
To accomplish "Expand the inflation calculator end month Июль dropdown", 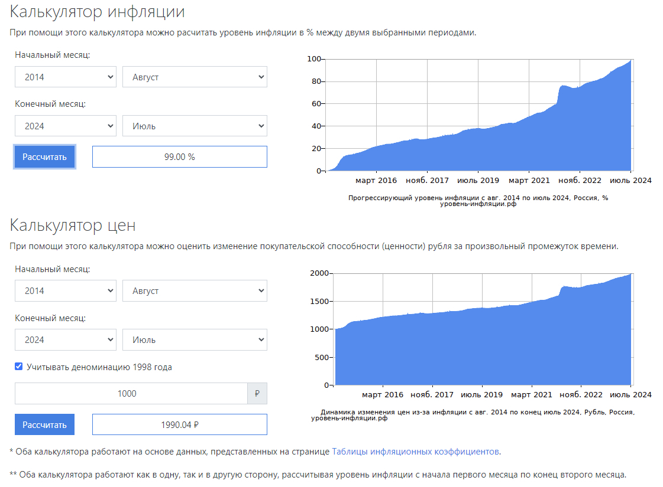I will tap(195, 126).
